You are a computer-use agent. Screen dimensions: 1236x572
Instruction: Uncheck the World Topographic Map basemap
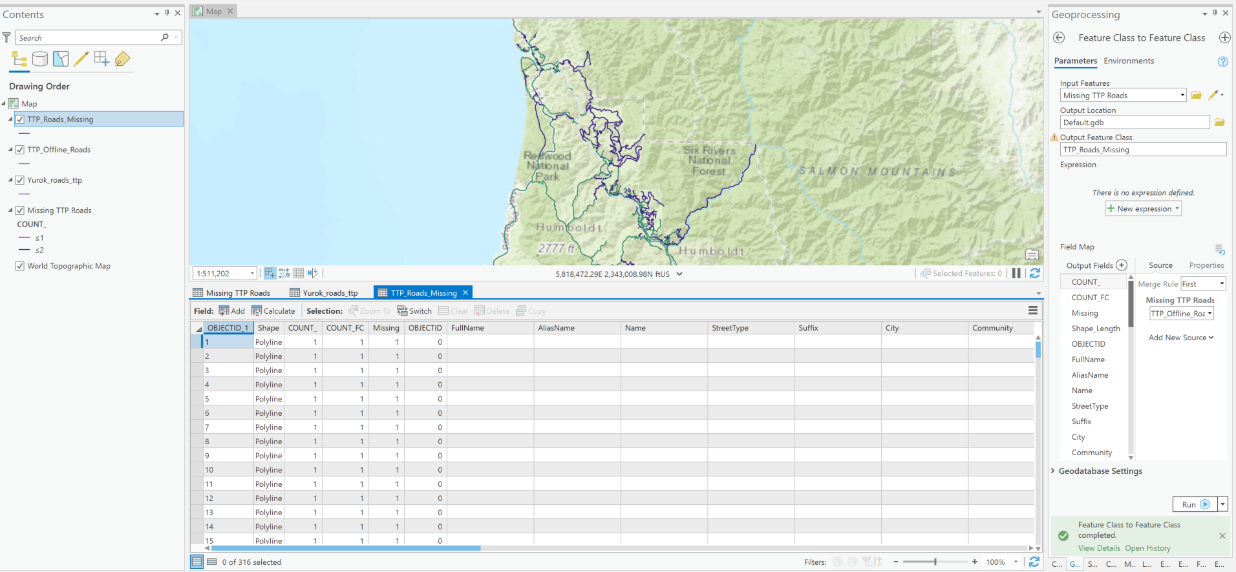tap(20, 266)
